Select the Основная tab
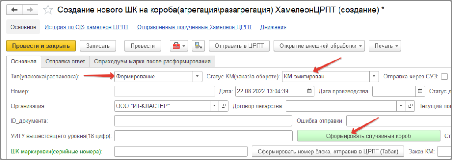 click(24, 61)
